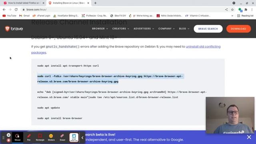Click the Brave Search button
The width and height of the screenshot is (256, 144).
click(208, 29)
